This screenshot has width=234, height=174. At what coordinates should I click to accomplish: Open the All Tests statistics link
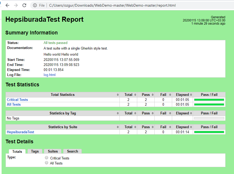tap(14, 105)
